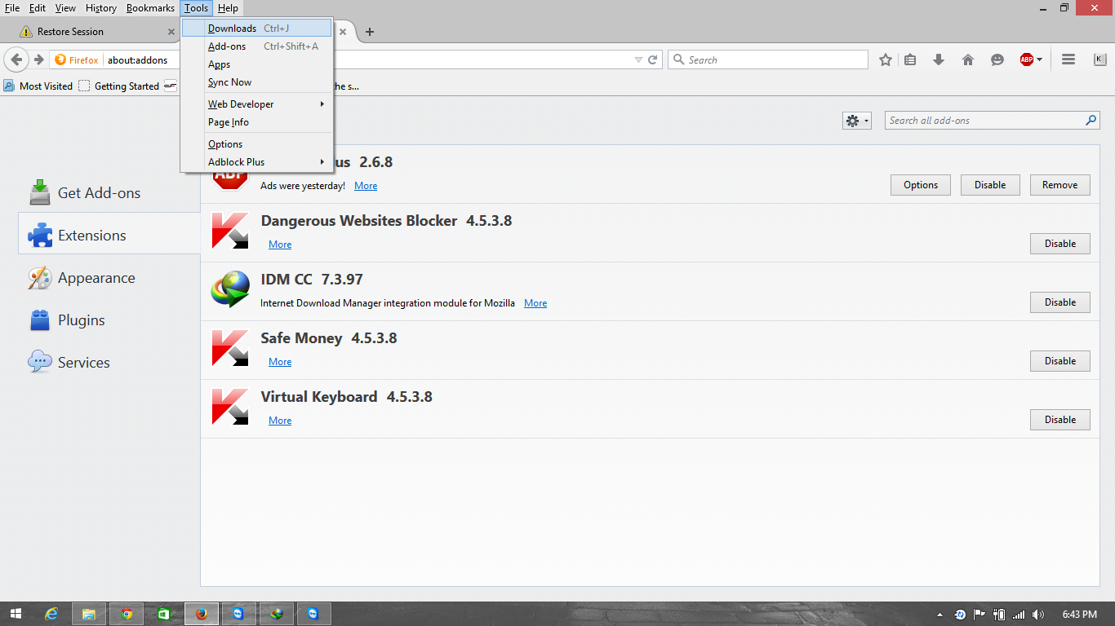Open Page Info from Tools menu
1115x626 pixels.
pyautogui.click(x=256, y=122)
